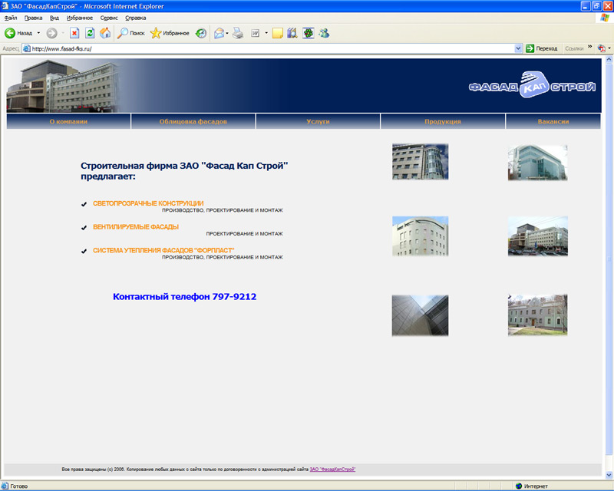The height and width of the screenshot is (491, 614).
Task: Expand the Назад back history dropdown arrow
Action: (x=38, y=33)
